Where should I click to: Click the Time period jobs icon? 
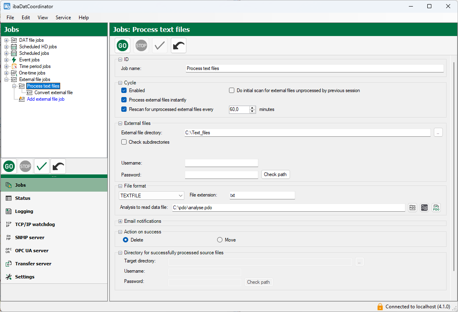coord(14,66)
